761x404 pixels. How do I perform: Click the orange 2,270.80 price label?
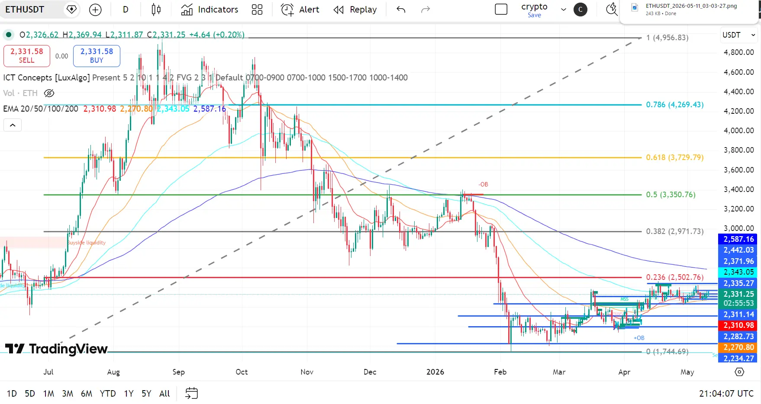pyautogui.click(x=738, y=347)
